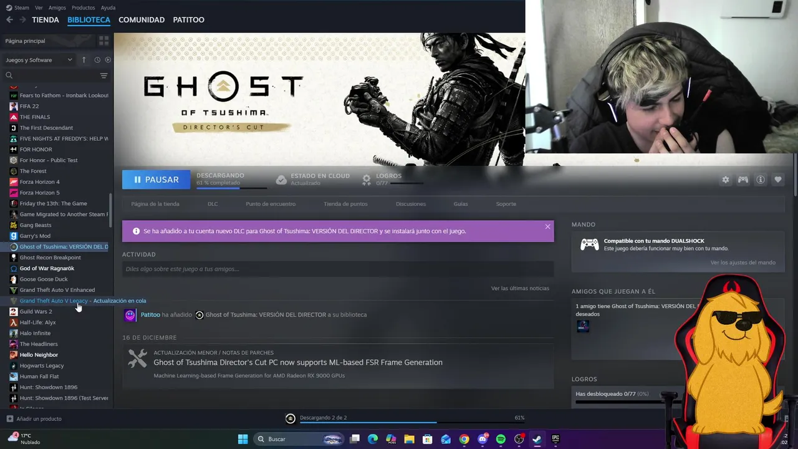This screenshot has height=449, width=798.
Task: Select Garry's Mod in the library
Action: (35, 236)
